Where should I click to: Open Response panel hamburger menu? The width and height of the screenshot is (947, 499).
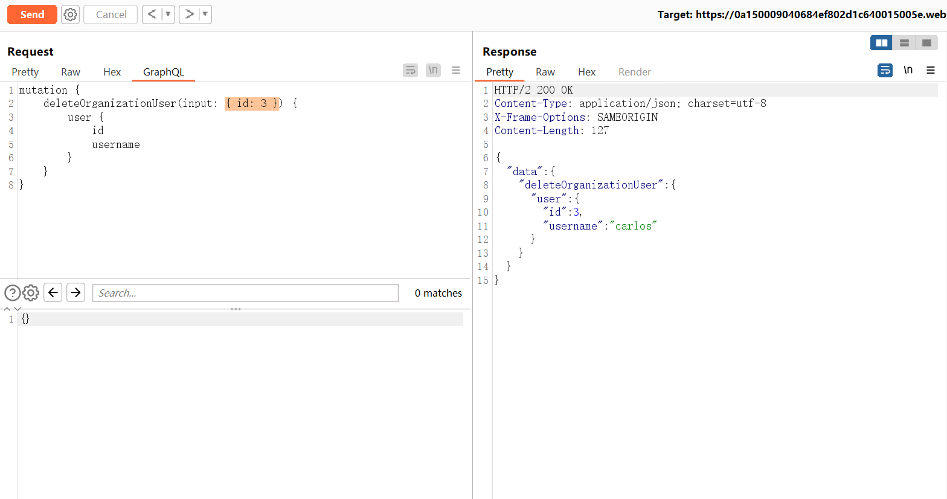931,70
